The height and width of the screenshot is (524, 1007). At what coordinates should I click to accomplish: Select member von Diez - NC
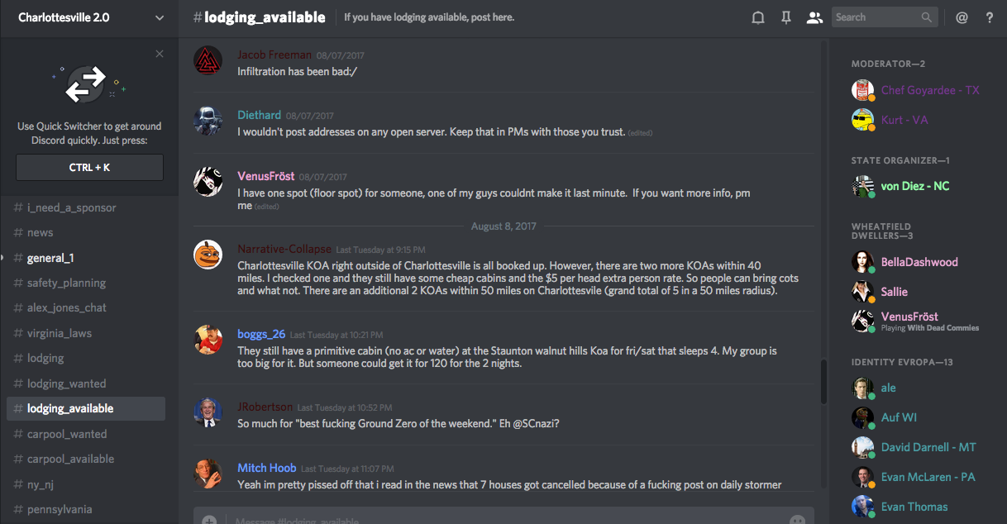(x=914, y=186)
